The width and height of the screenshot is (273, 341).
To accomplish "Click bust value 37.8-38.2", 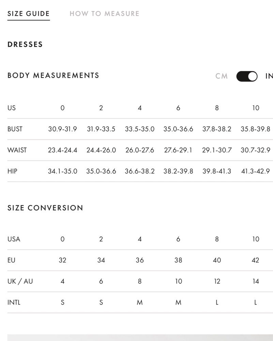I will click(217, 129).
